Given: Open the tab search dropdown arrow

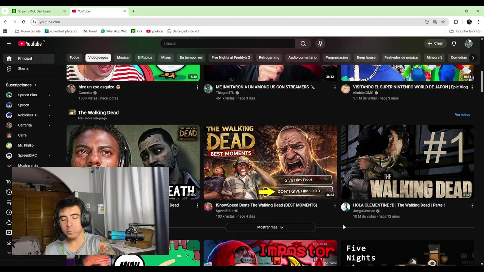Looking at the screenshot, I should 5,11.
